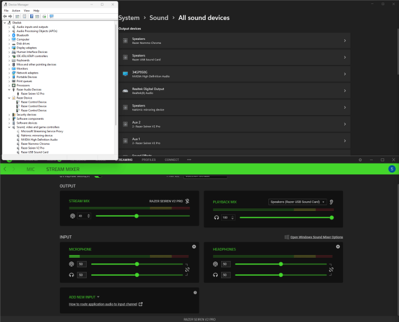Open Device Manager File menu
Screen dimensions: 399x322
point(6,11)
